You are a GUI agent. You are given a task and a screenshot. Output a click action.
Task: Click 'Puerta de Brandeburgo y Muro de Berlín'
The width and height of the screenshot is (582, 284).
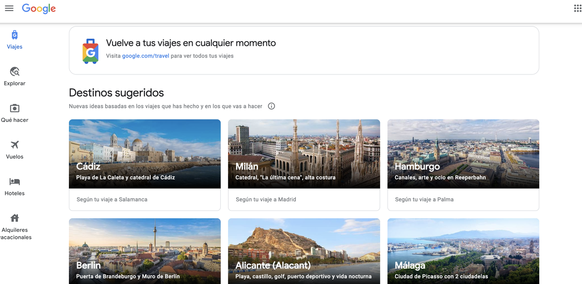(x=128, y=277)
